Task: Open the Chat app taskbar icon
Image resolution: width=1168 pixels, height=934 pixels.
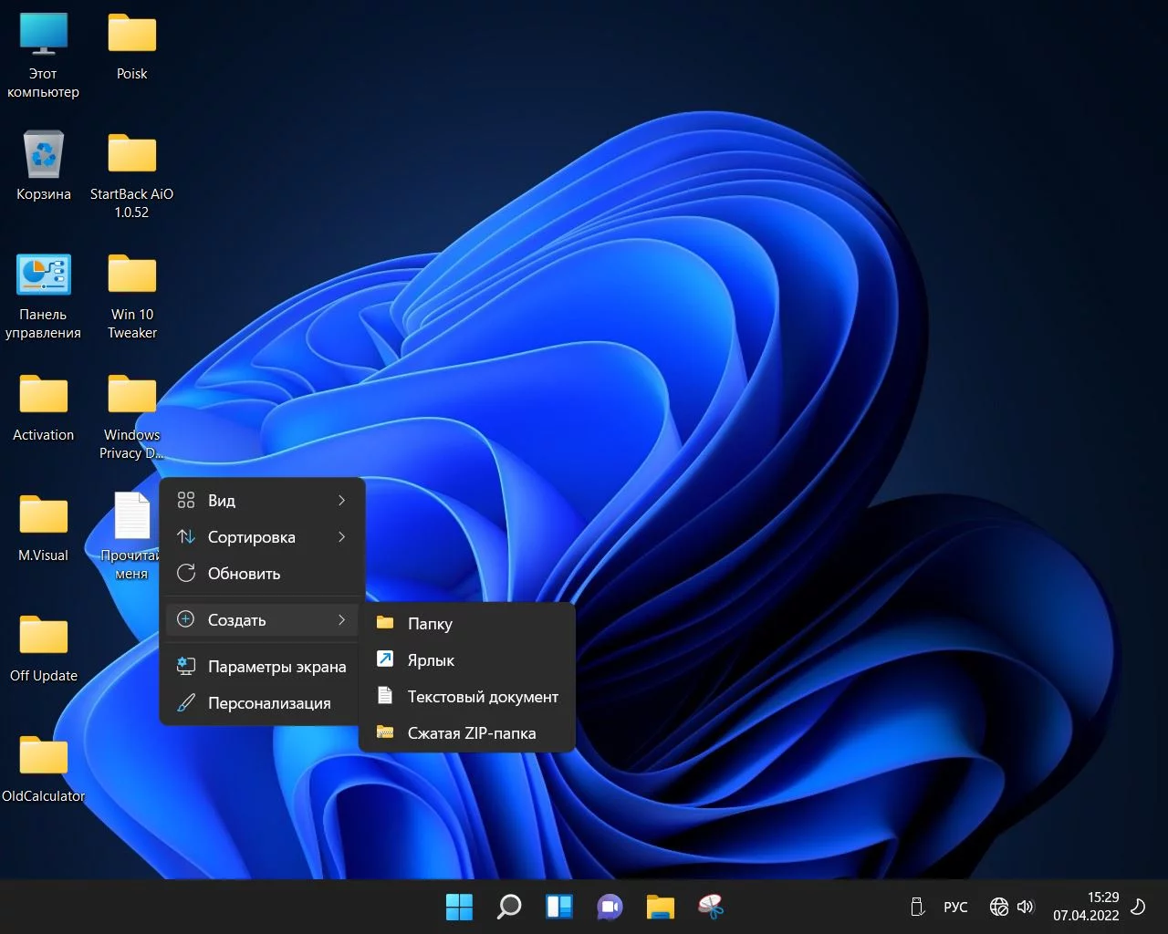Action: click(x=610, y=907)
